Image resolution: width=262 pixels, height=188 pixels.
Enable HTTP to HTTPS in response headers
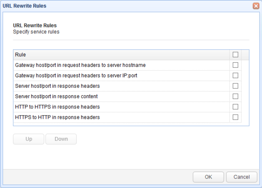pyautogui.click(x=235, y=107)
